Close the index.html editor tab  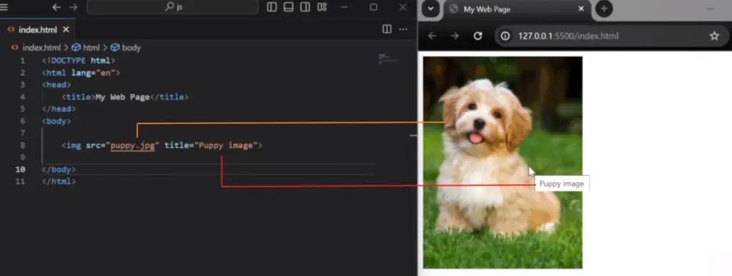click(66, 29)
